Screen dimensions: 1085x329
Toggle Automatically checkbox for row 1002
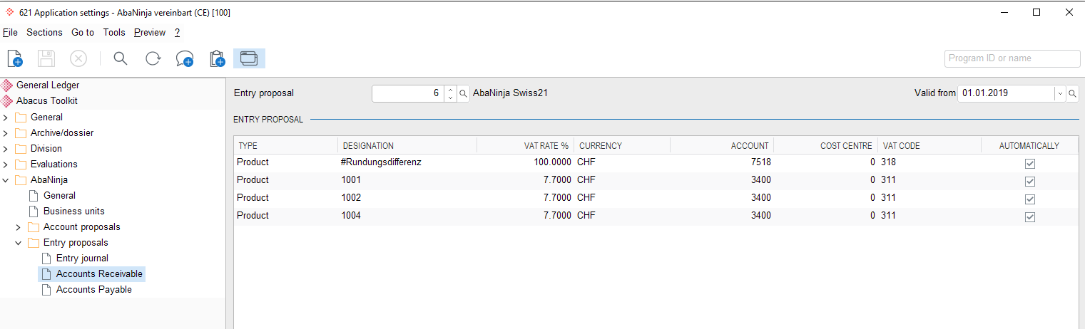click(x=1029, y=199)
